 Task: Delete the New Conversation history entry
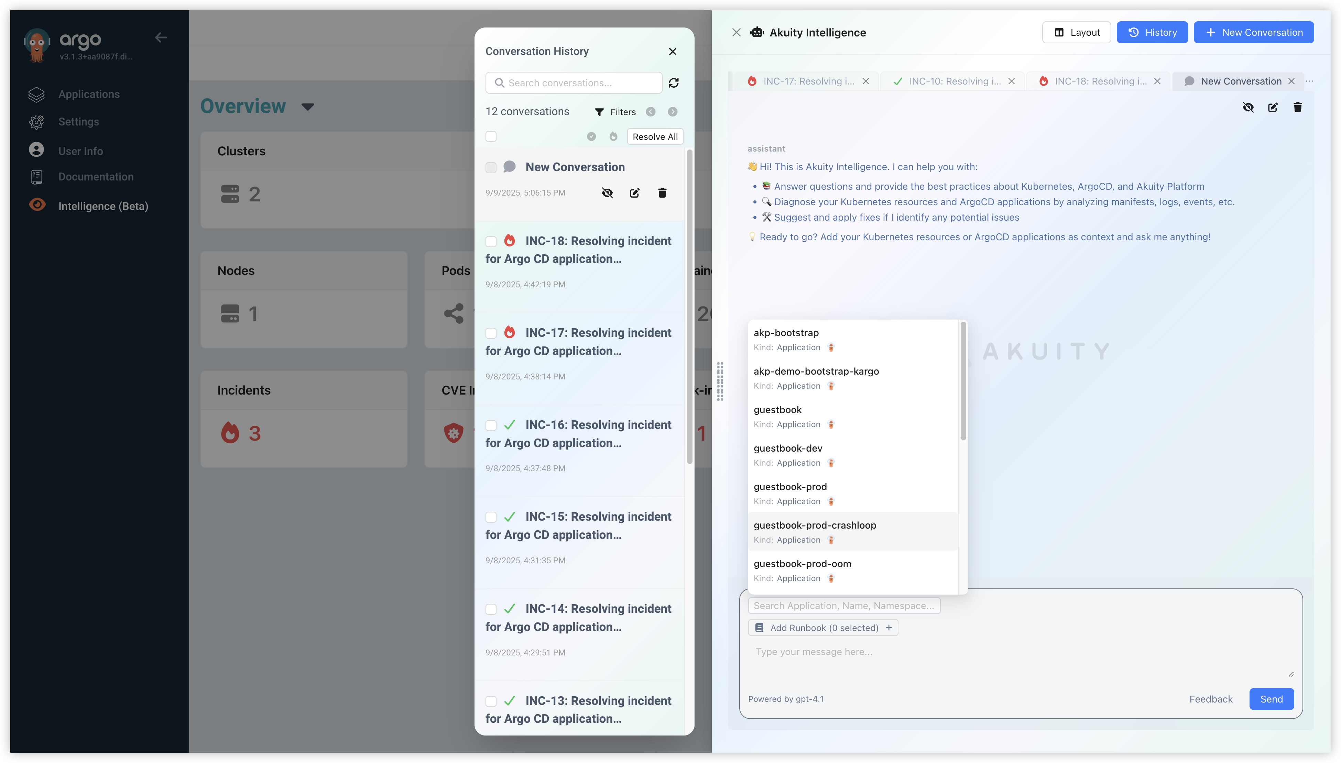pos(662,193)
